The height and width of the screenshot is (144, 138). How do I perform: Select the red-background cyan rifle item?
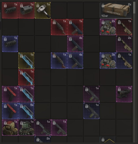(x=26, y=77)
